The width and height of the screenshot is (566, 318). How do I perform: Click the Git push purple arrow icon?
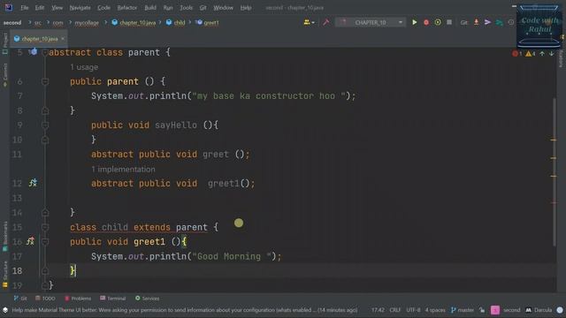(487, 22)
